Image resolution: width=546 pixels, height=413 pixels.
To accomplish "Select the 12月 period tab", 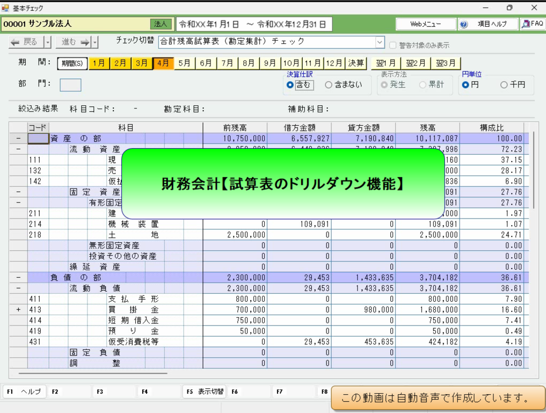I will (x=334, y=63).
